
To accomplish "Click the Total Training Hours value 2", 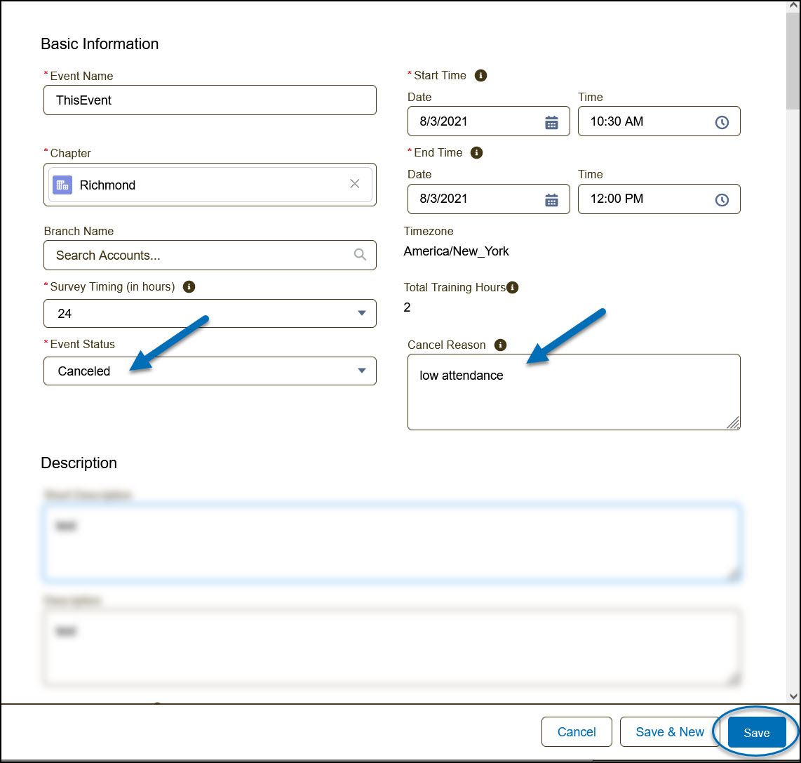I will tap(407, 307).
